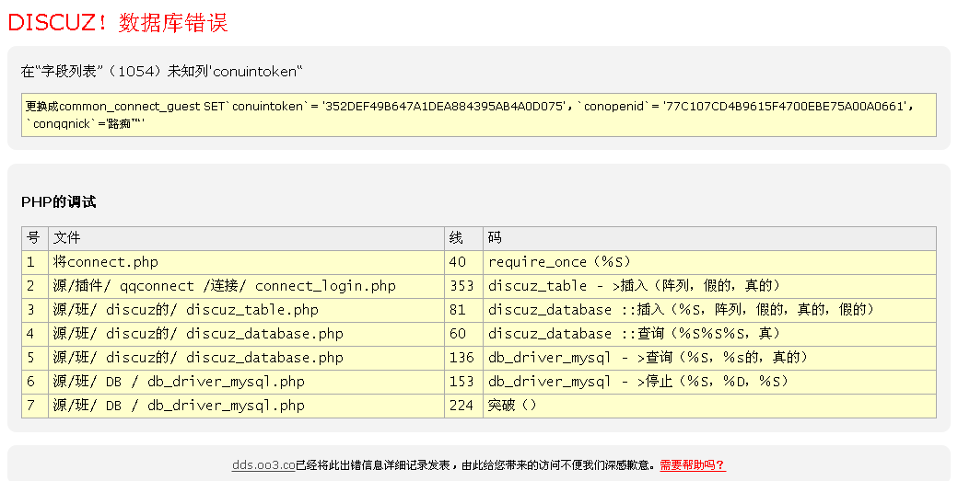Click line number 353
Image resolution: width=958 pixels, height=481 pixels.
pyautogui.click(x=463, y=286)
